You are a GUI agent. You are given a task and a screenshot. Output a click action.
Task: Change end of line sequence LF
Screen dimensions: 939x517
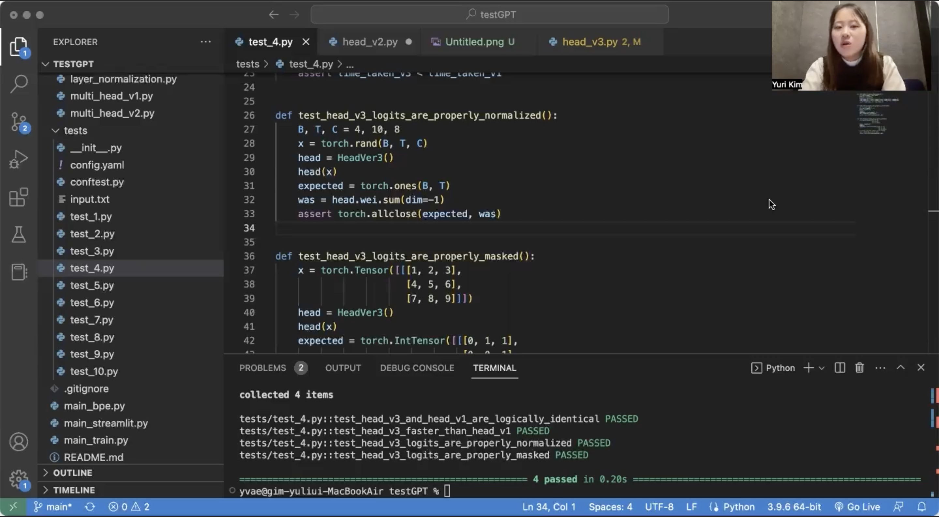[692, 507]
